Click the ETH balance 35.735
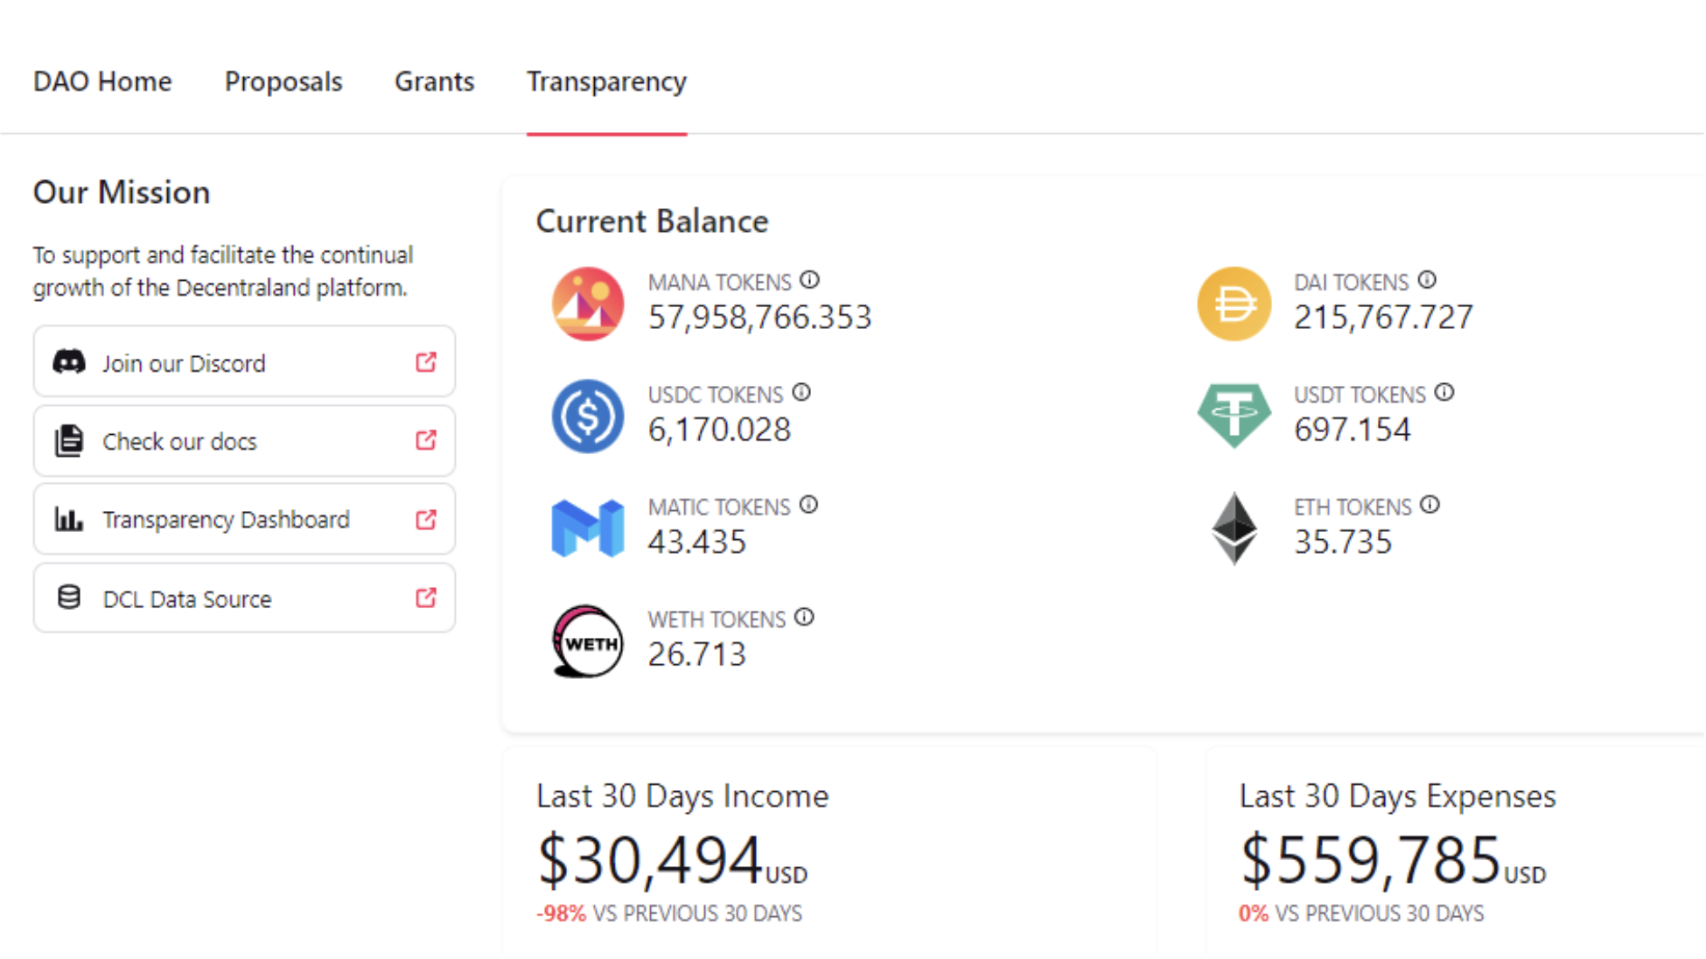 coord(1343,542)
